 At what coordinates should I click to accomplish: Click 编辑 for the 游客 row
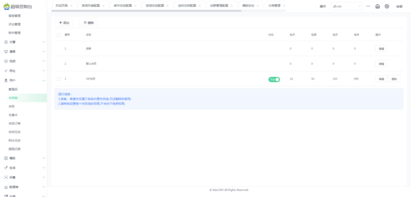(x=381, y=48)
